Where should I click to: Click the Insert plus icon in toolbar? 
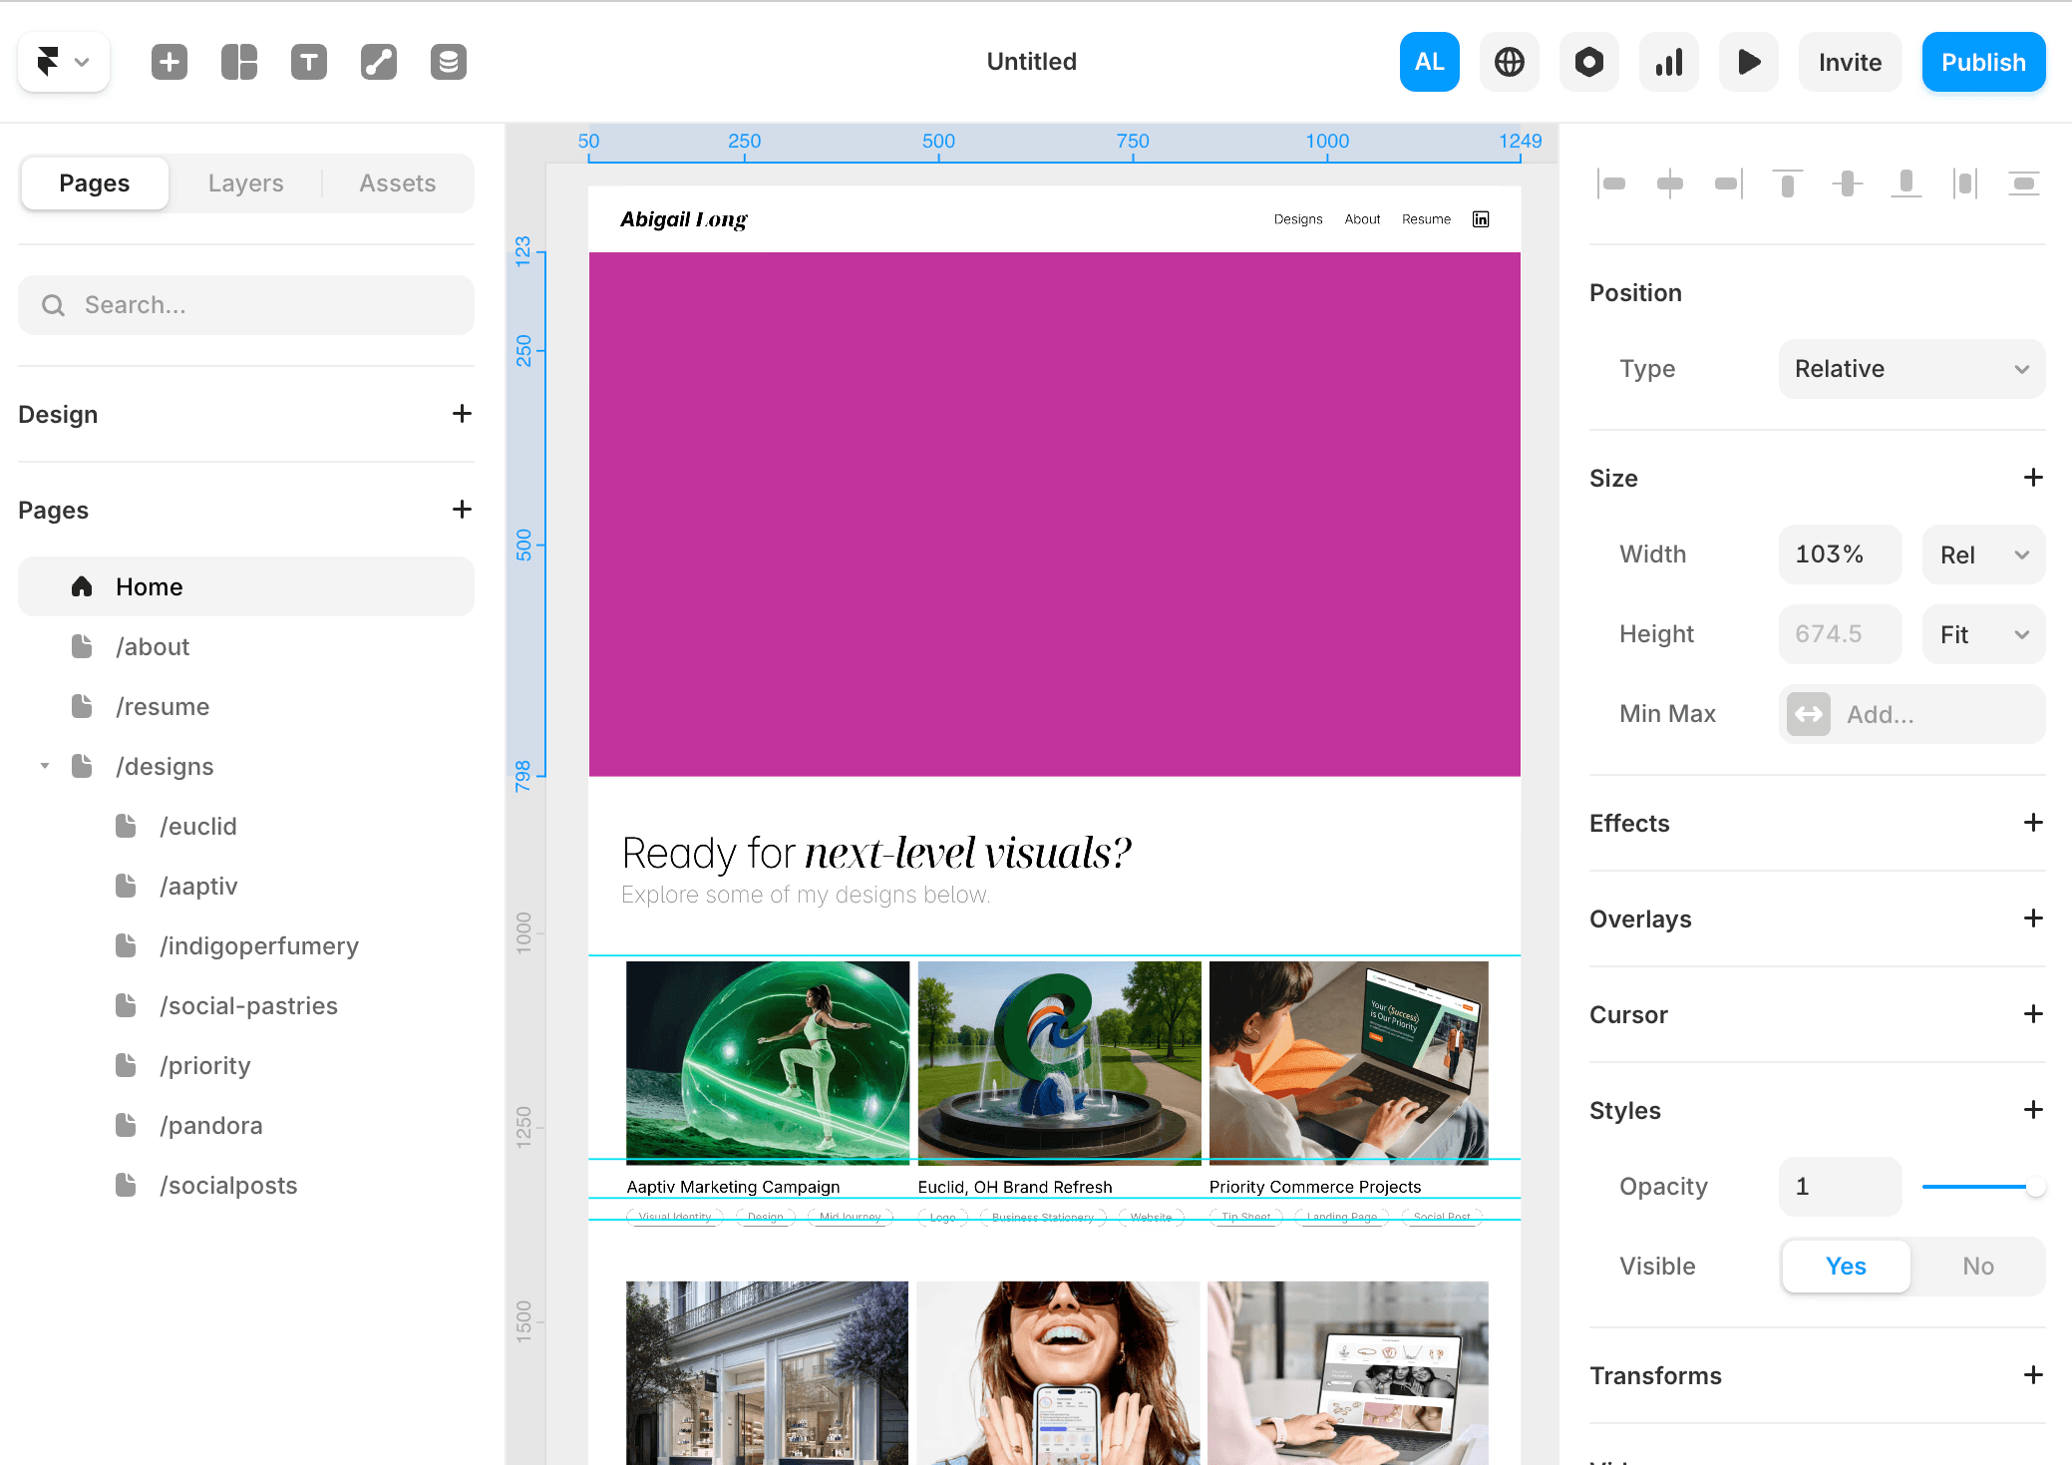tap(170, 62)
